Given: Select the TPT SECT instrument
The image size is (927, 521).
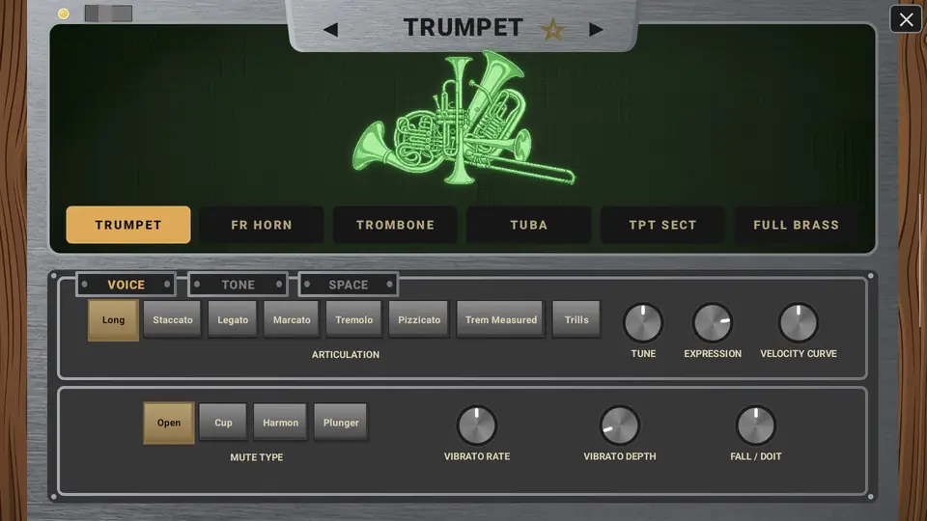Looking at the screenshot, I should (x=662, y=225).
